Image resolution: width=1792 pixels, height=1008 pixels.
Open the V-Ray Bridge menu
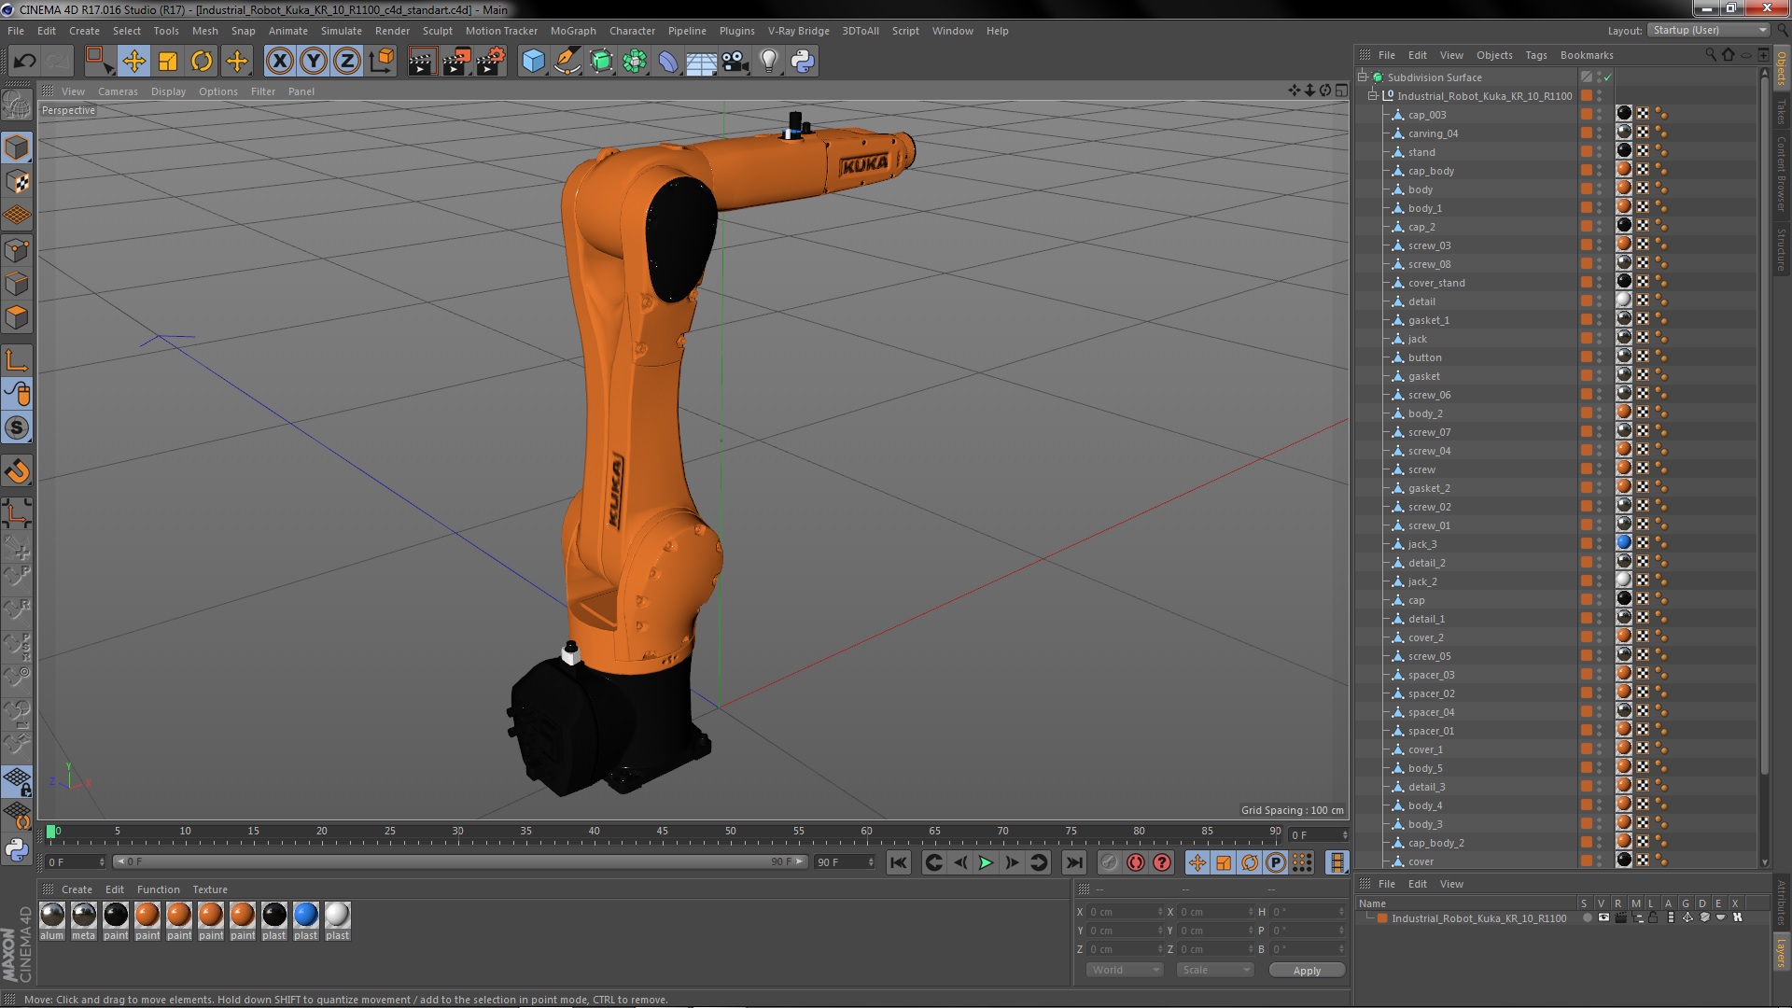(798, 31)
